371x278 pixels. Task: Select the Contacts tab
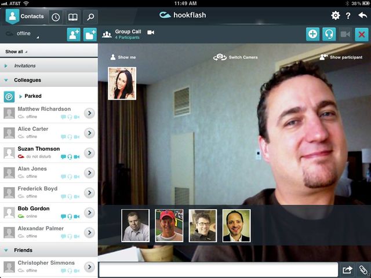coord(25,16)
